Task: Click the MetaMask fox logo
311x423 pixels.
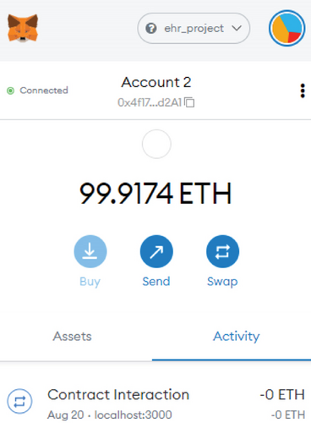Action: [23, 28]
